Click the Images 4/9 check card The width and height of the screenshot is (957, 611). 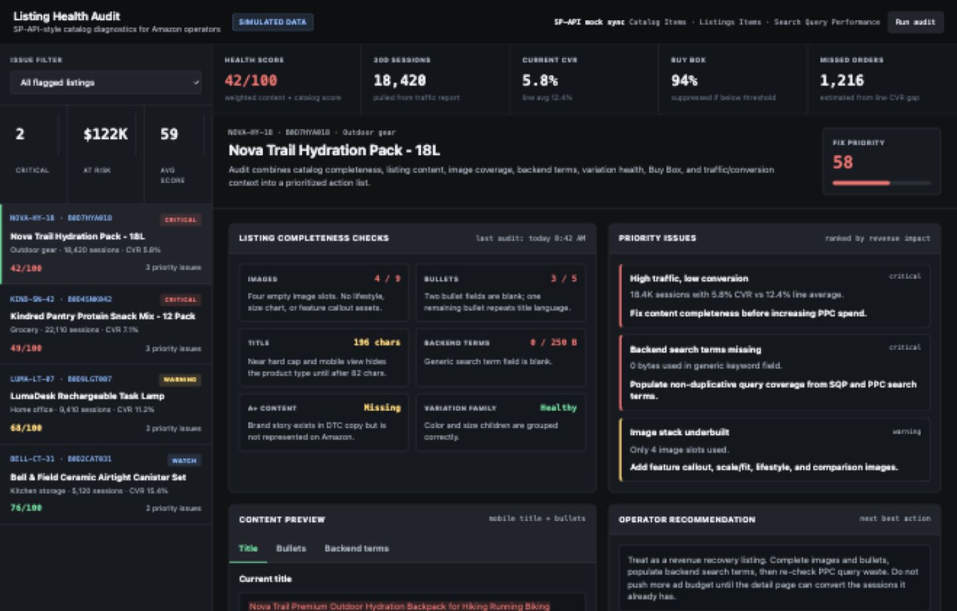coord(324,293)
